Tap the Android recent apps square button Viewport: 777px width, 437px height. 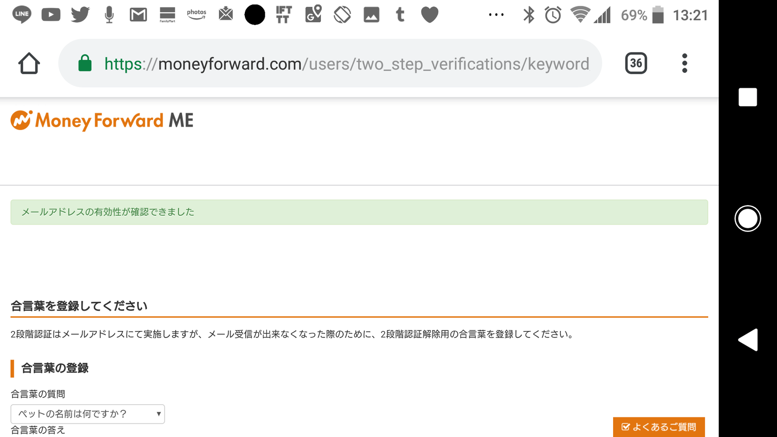coord(747,97)
